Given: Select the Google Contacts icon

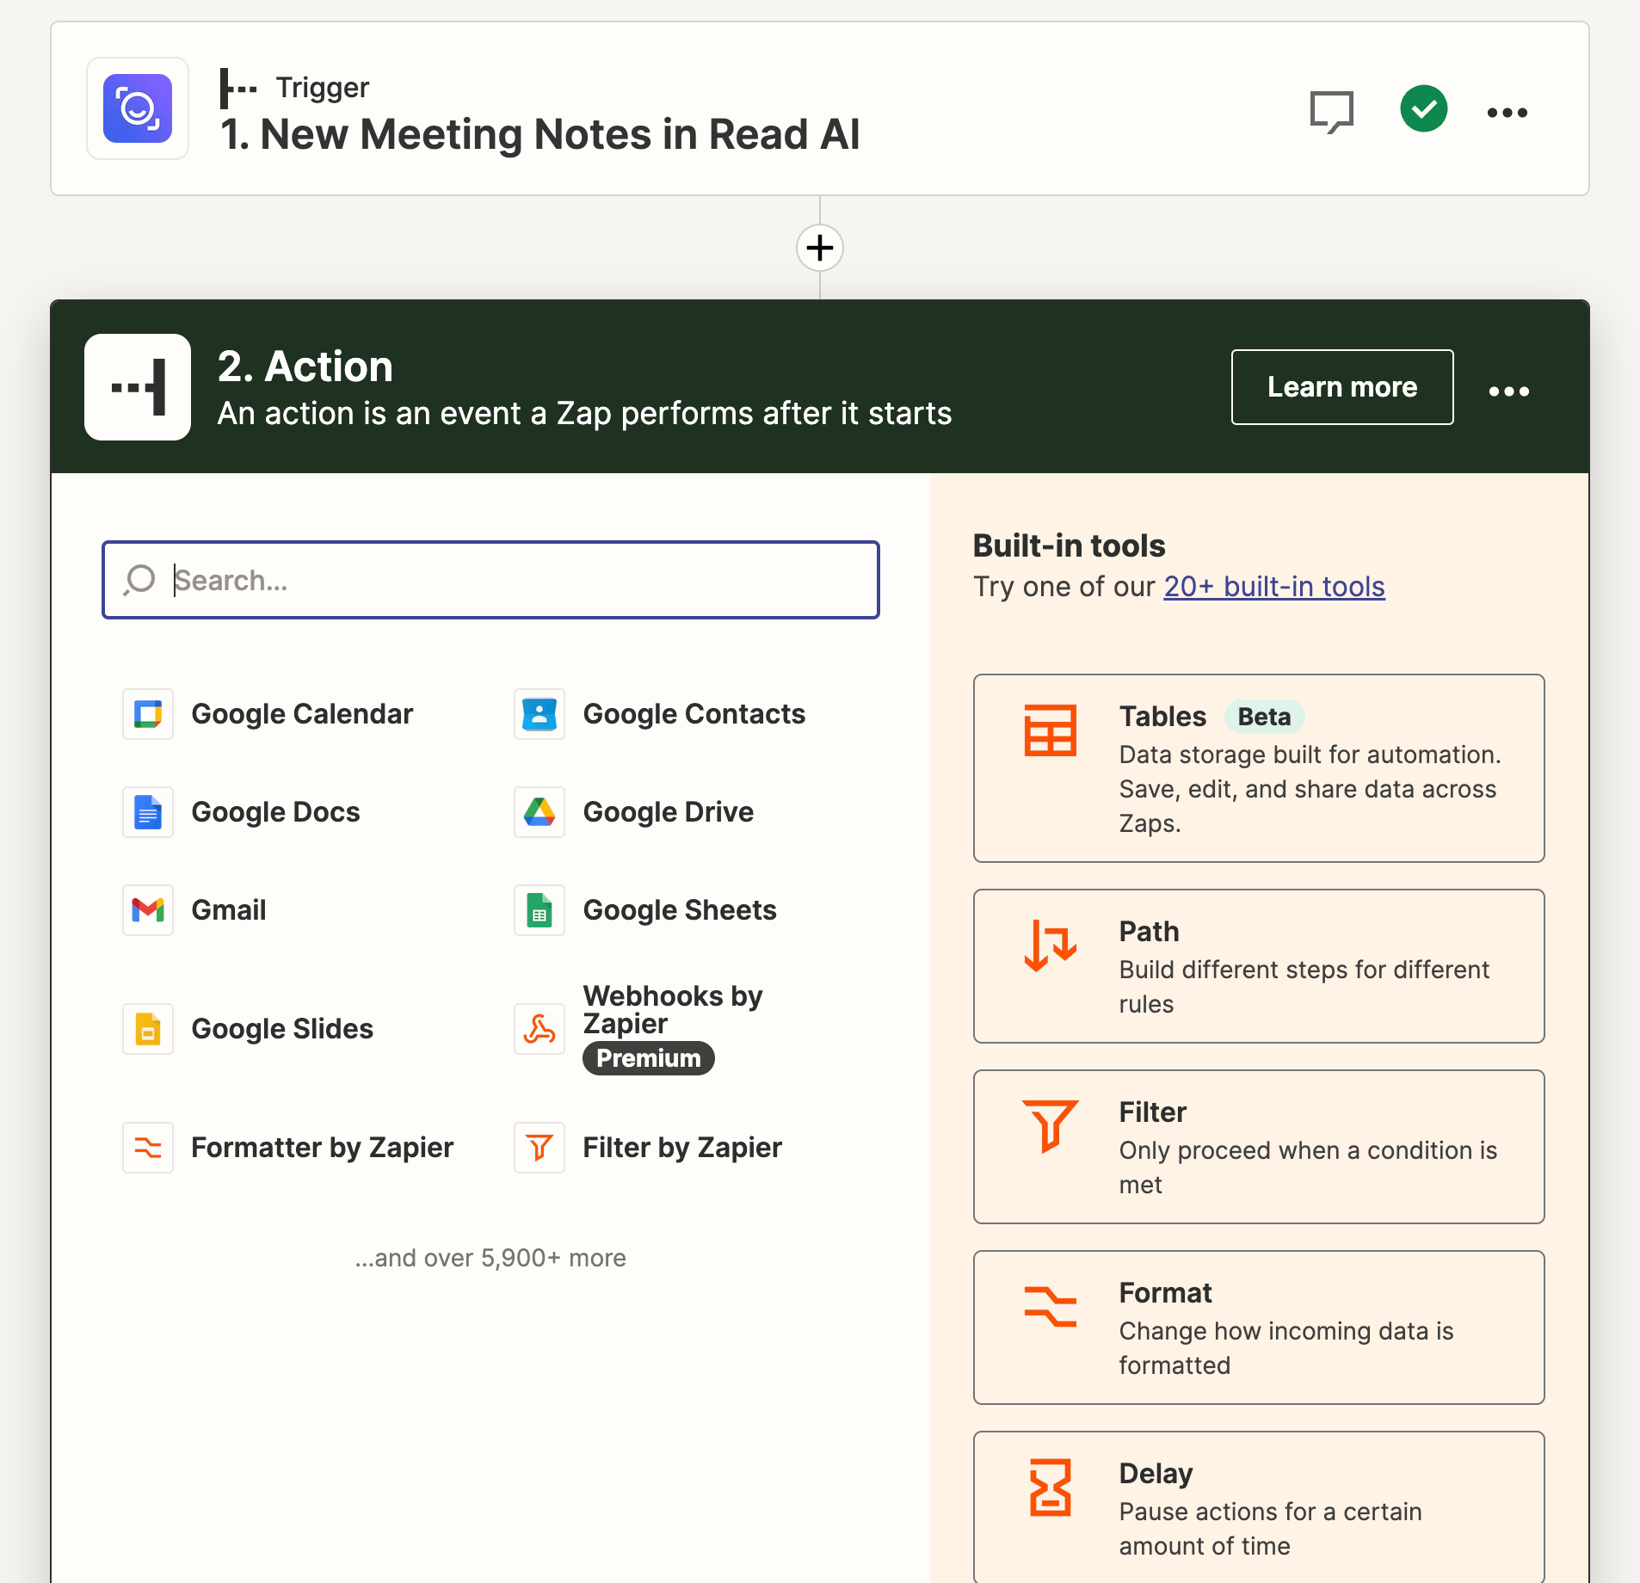Looking at the screenshot, I should point(539,714).
